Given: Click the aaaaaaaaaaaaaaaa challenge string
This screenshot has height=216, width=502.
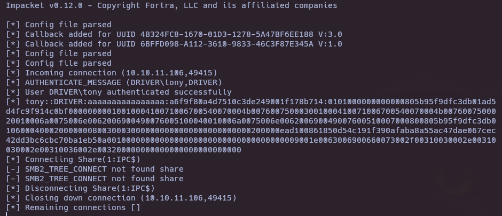Looking at the screenshot, I should point(126,102).
